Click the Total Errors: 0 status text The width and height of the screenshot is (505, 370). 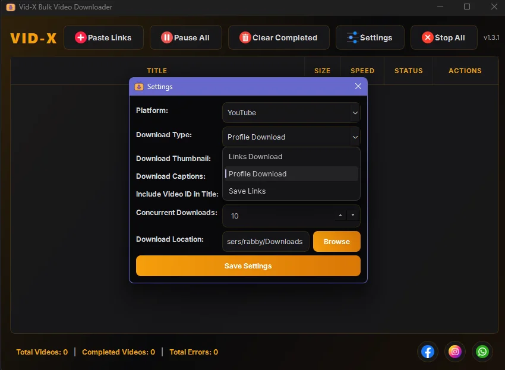click(194, 352)
